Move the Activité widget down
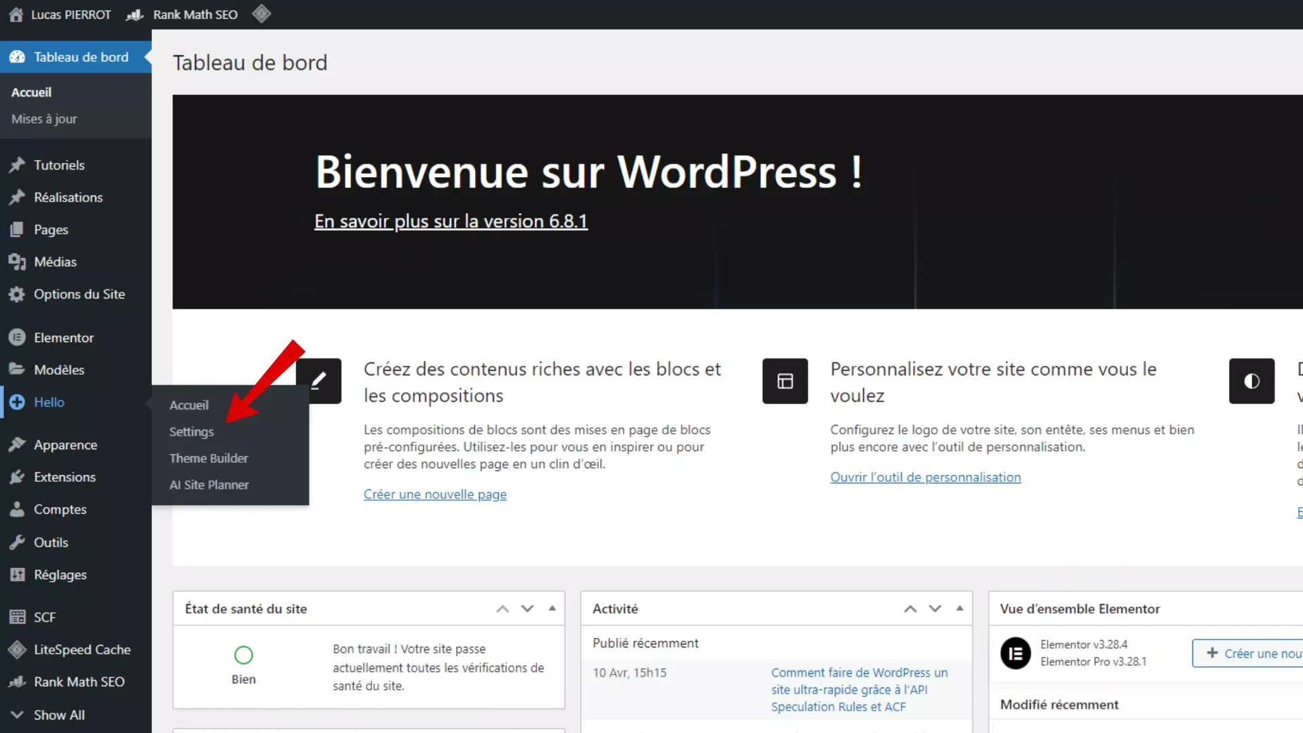The height and width of the screenshot is (733, 1303). click(x=935, y=609)
